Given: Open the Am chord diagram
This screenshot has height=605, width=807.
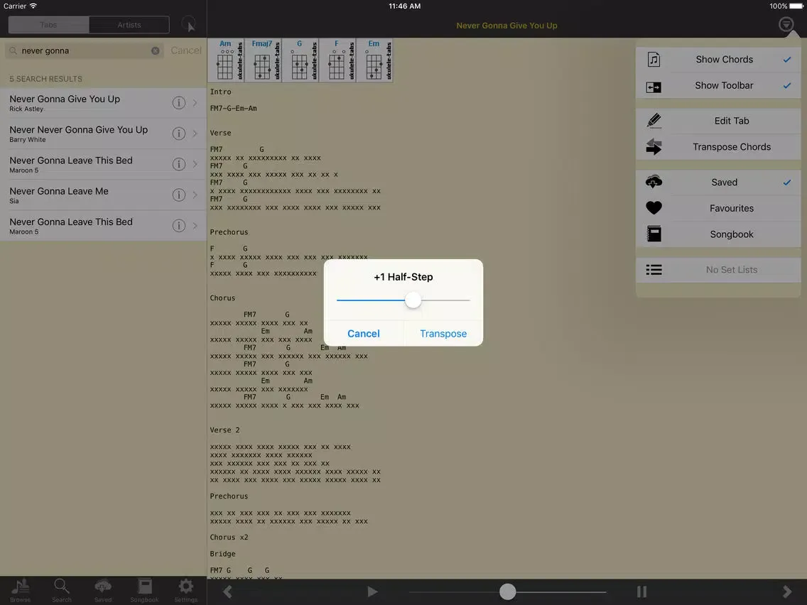Looking at the screenshot, I should (x=225, y=61).
